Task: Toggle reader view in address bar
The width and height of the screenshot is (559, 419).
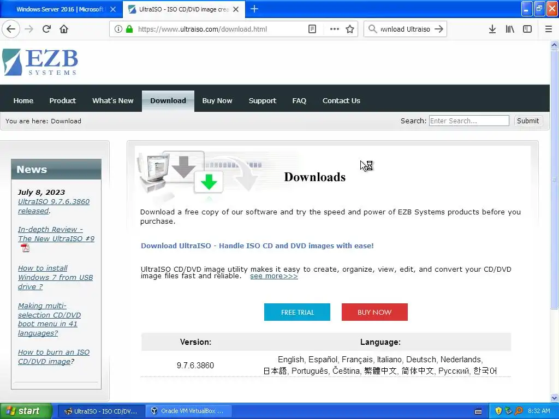Action: (x=312, y=29)
